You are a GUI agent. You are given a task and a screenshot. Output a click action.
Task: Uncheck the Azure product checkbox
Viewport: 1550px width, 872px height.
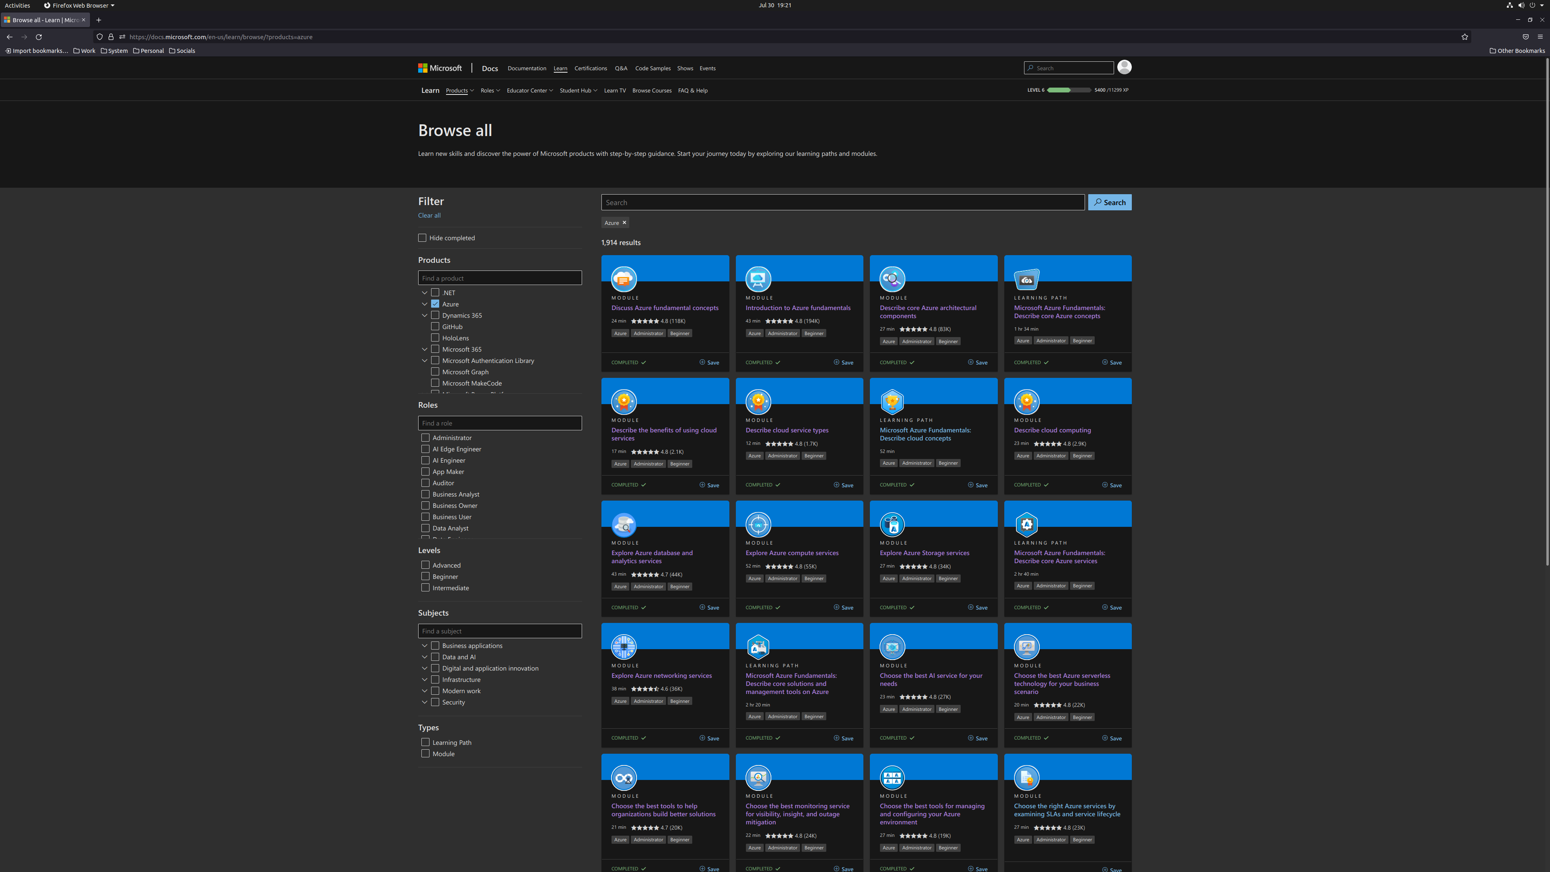pyautogui.click(x=435, y=304)
